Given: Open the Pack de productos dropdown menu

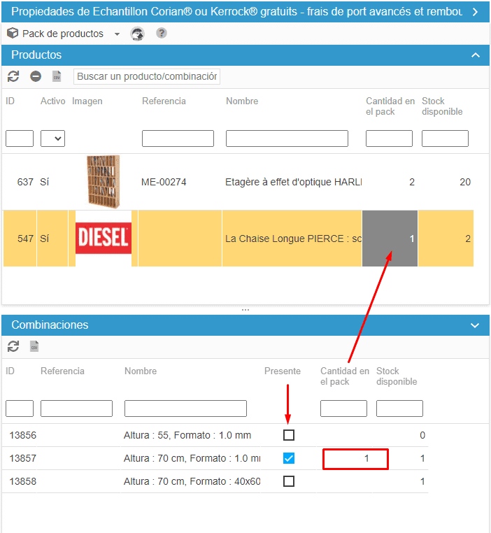Looking at the screenshot, I should coord(117,34).
